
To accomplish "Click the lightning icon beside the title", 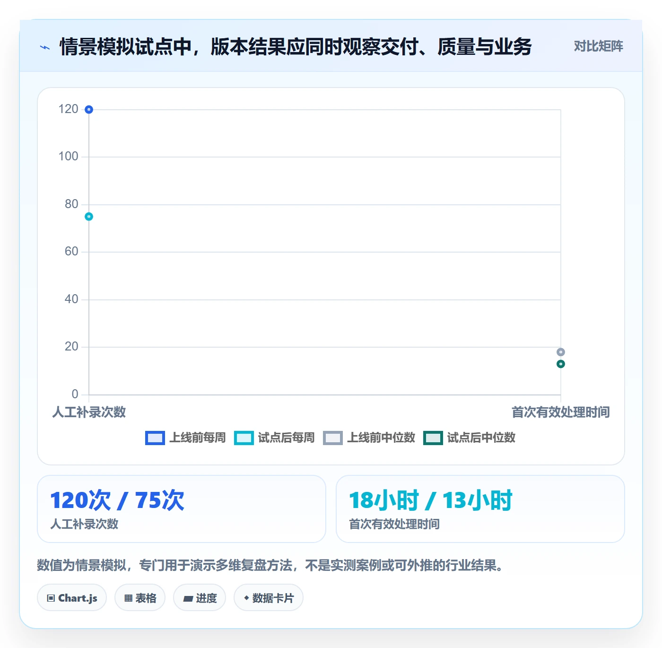I will [x=45, y=47].
